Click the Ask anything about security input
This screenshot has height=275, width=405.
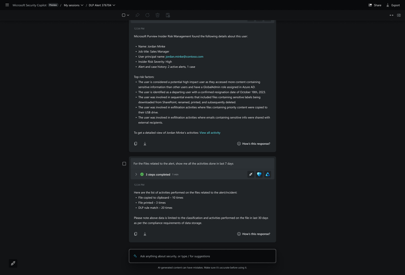[203, 256]
